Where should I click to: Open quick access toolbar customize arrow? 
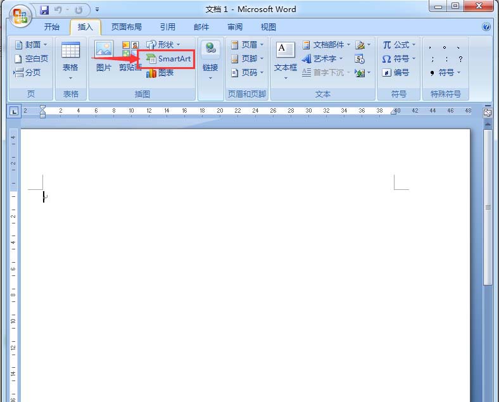pyautogui.click(x=97, y=10)
